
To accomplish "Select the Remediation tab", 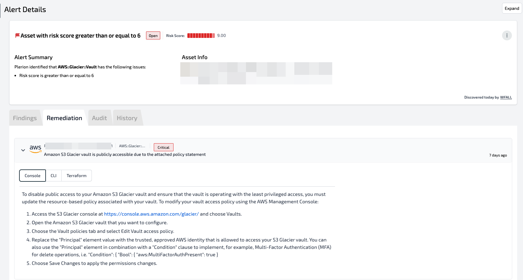I will (x=64, y=118).
